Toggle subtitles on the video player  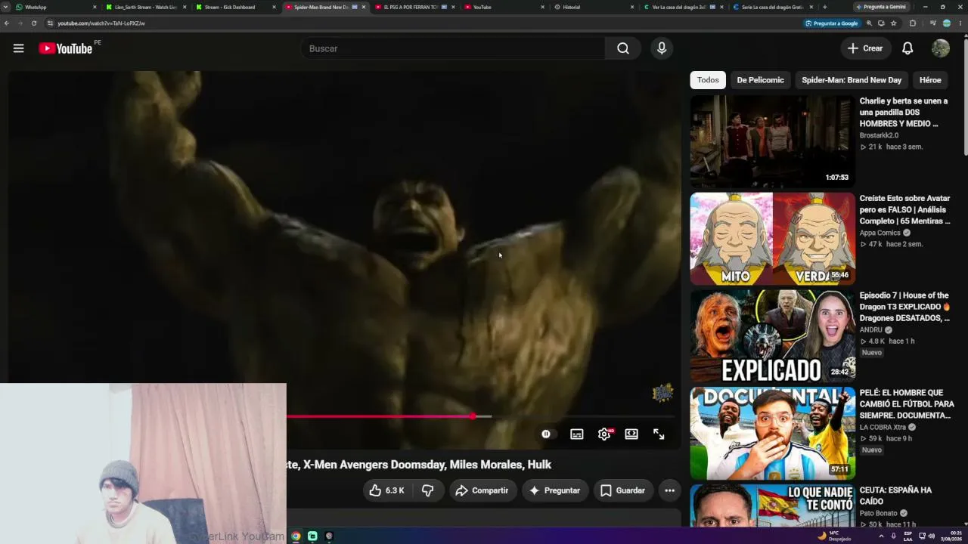576,434
